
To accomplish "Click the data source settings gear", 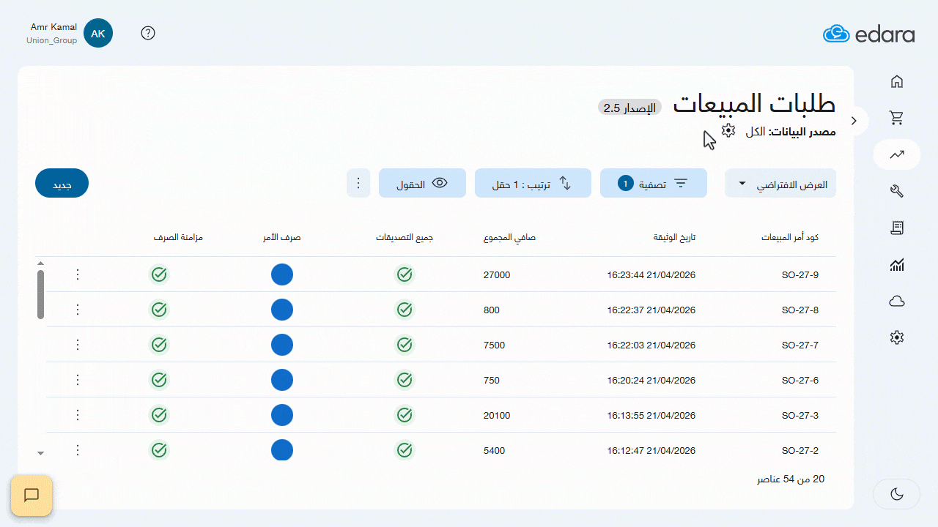I will click(x=728, y=130).
